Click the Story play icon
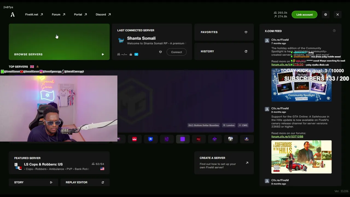Image resolution: width=350 pixels, height=197 pixels. click(51, 182)
